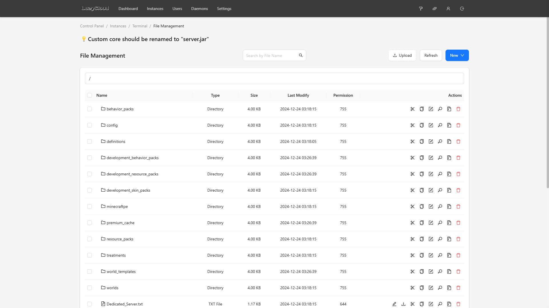Open the user profile icon
This screenshot has height=308, width=549.
[448, 9]
